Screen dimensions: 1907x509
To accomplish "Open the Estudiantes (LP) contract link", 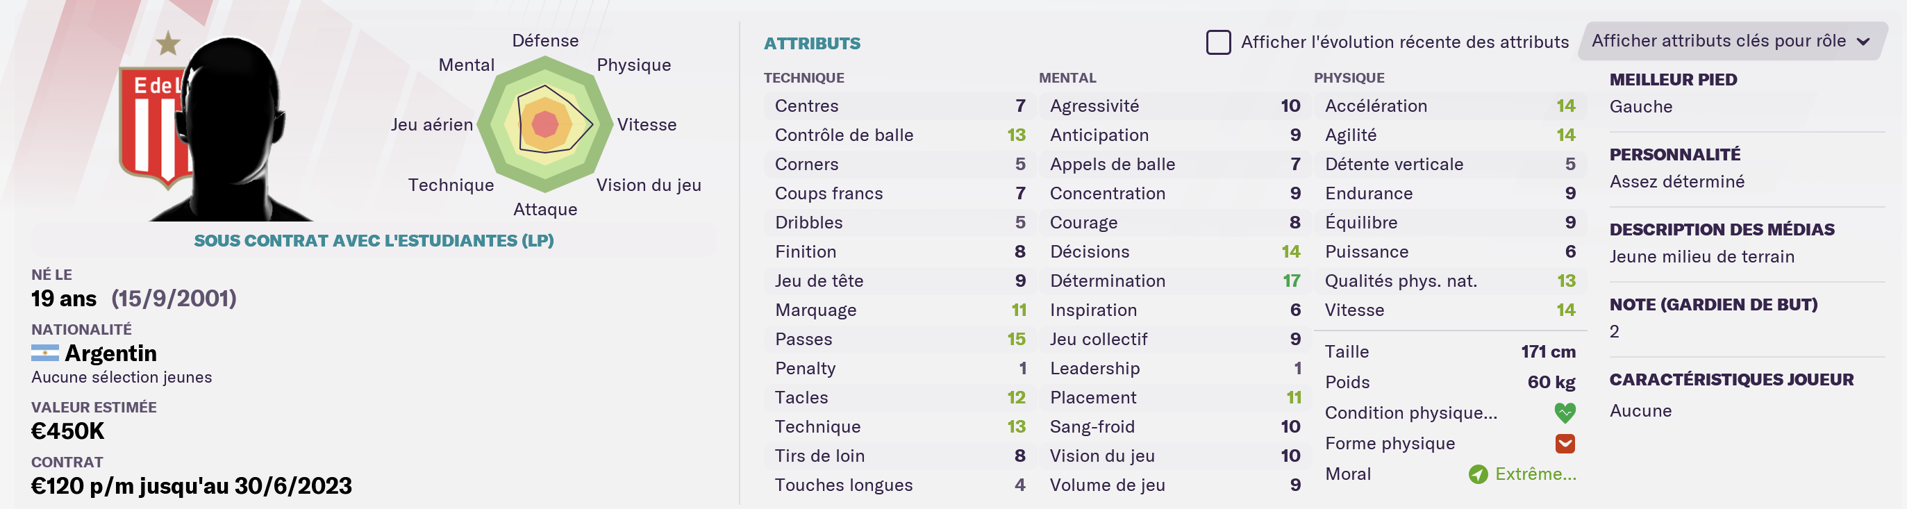I will tap(373, 240).
